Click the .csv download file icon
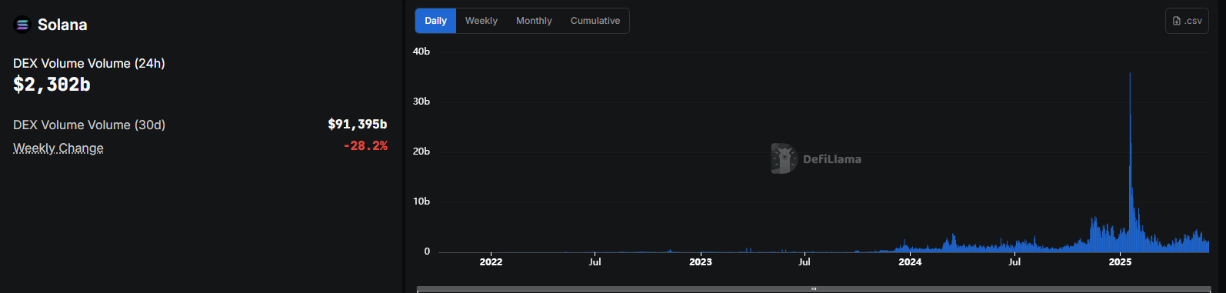The width and height of the screenshot is (1226, 293). click(x=1177, y=21)
